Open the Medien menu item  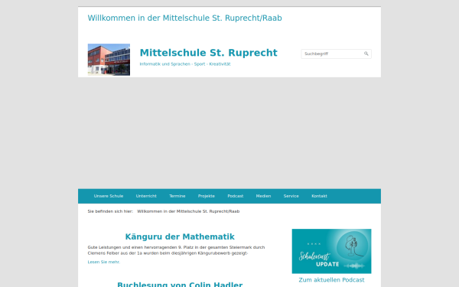tap(263, 196)
